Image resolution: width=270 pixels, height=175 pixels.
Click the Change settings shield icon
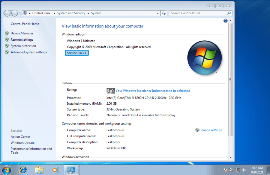tap(197, 130)
